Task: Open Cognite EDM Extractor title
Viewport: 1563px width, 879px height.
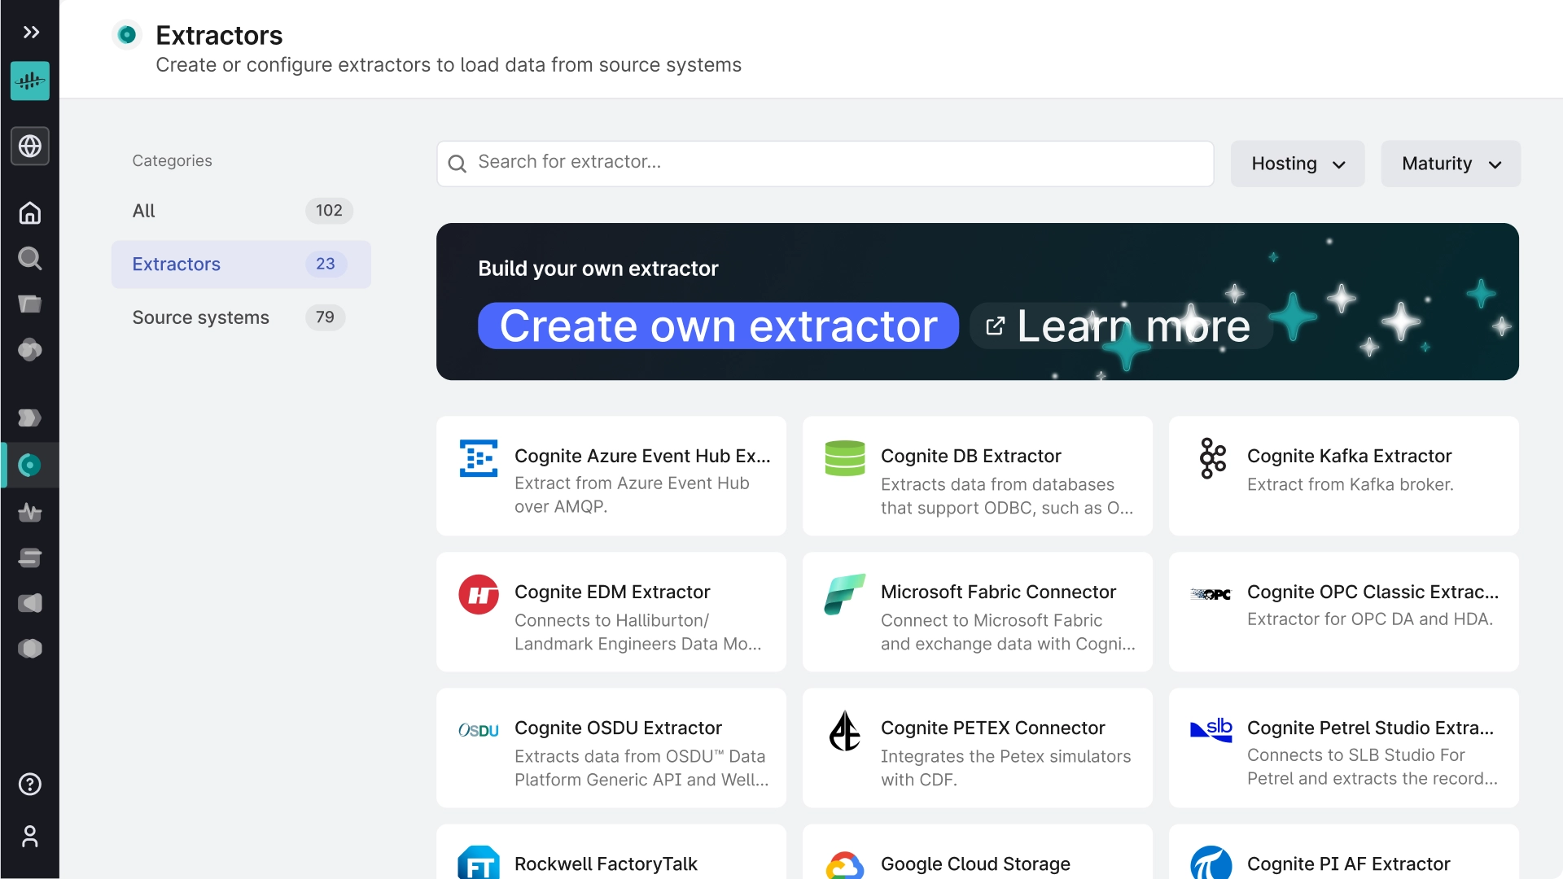Action: (612, 592)
